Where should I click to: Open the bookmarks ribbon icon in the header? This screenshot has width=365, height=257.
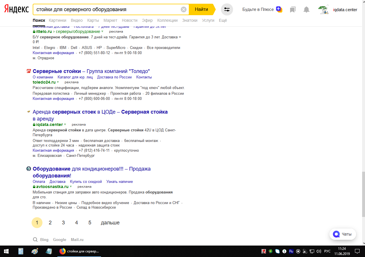pyautogui.click(x=293, y=10)
